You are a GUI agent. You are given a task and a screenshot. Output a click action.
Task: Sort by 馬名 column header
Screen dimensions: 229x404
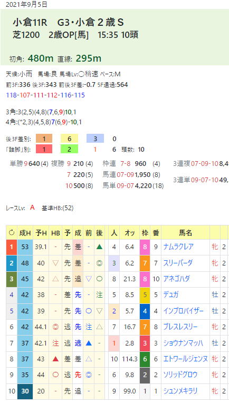pyautogui.click(x=185, y=233)
